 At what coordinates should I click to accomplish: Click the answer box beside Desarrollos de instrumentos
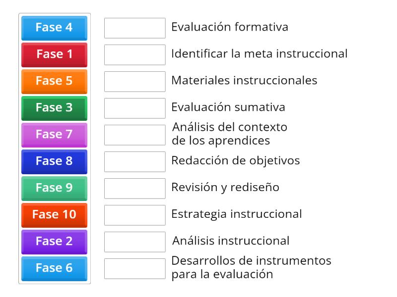[135, 268]
